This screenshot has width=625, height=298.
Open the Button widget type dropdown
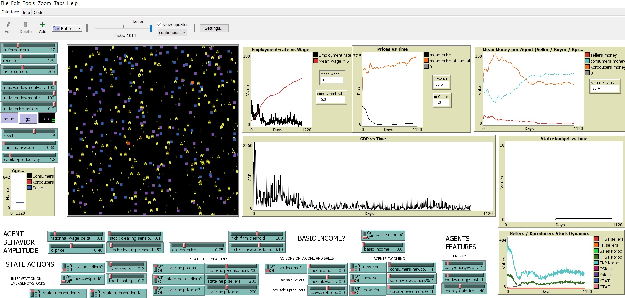pyautogui.click(x=67, y=28)
